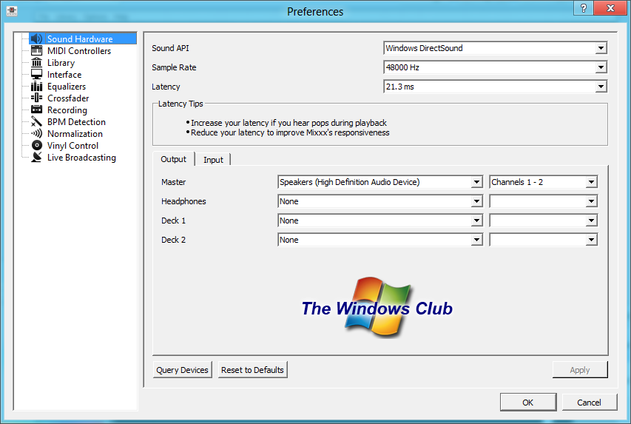Click the Live Broadcasting satellite icon
This screenshot has height=424, width=631.
37,157
